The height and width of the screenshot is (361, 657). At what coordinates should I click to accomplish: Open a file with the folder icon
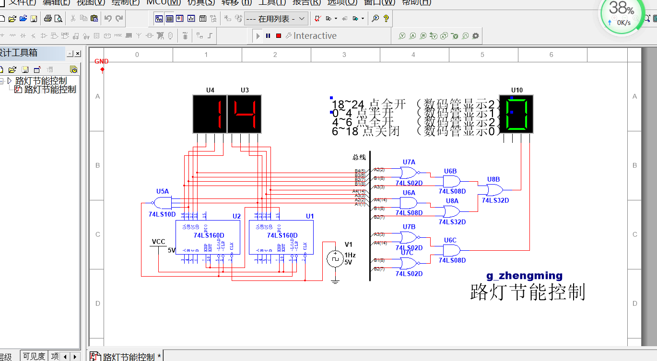click(x=12, y=19)
